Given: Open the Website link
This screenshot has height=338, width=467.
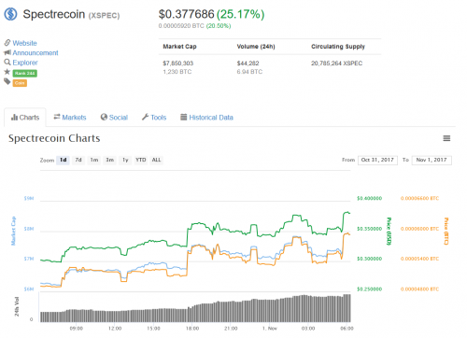Looking at the screenshot, I should coord(24,43).
